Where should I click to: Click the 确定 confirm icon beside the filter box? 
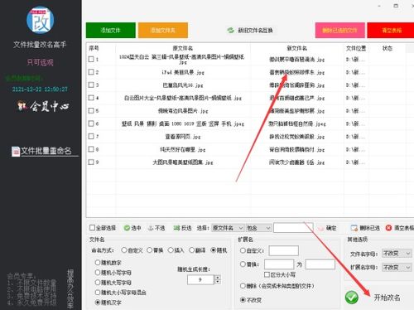tap(320, 228)
